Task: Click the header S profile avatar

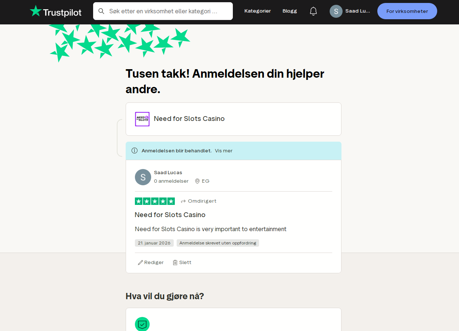Action: pos(336,11)
